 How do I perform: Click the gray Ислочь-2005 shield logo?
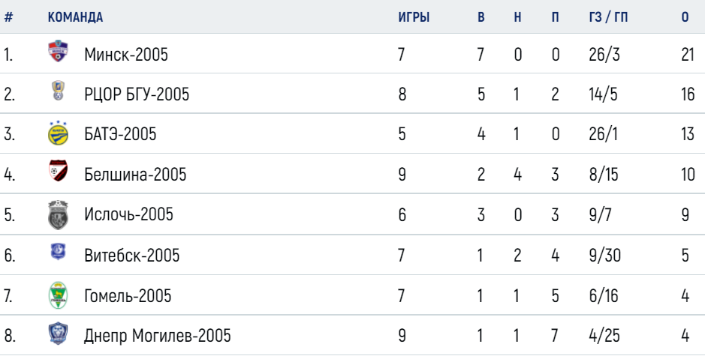[58, 215]
